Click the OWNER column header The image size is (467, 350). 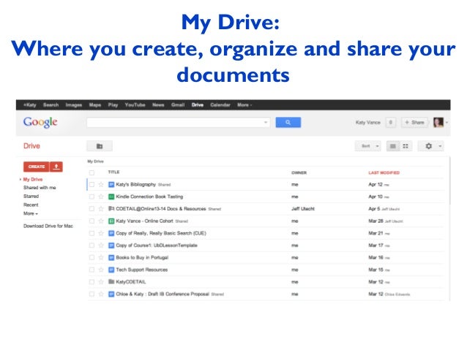(299, 172)
